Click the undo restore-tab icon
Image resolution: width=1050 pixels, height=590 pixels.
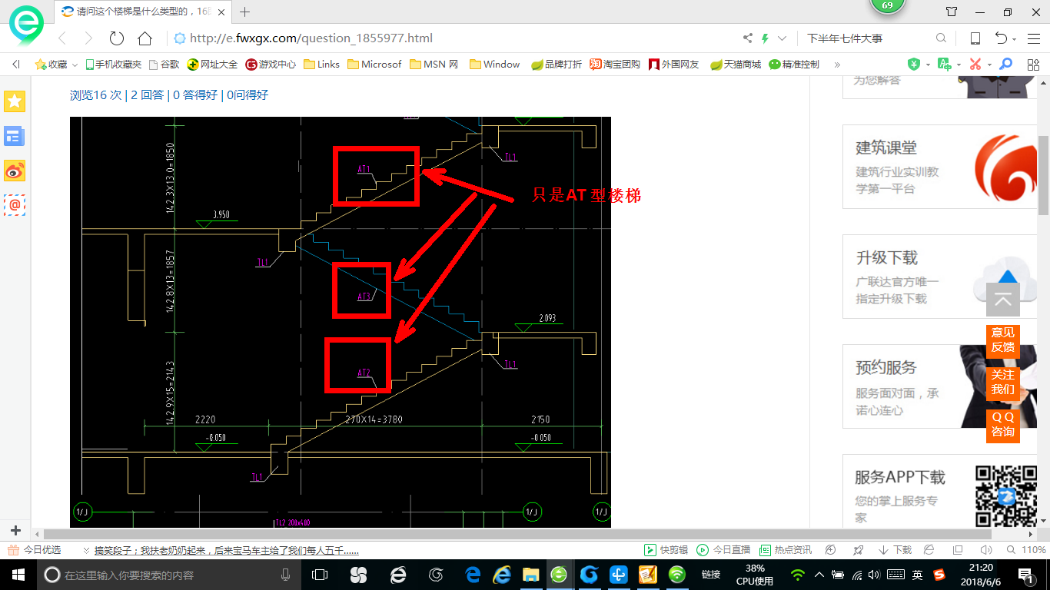tap(1001, 38)
